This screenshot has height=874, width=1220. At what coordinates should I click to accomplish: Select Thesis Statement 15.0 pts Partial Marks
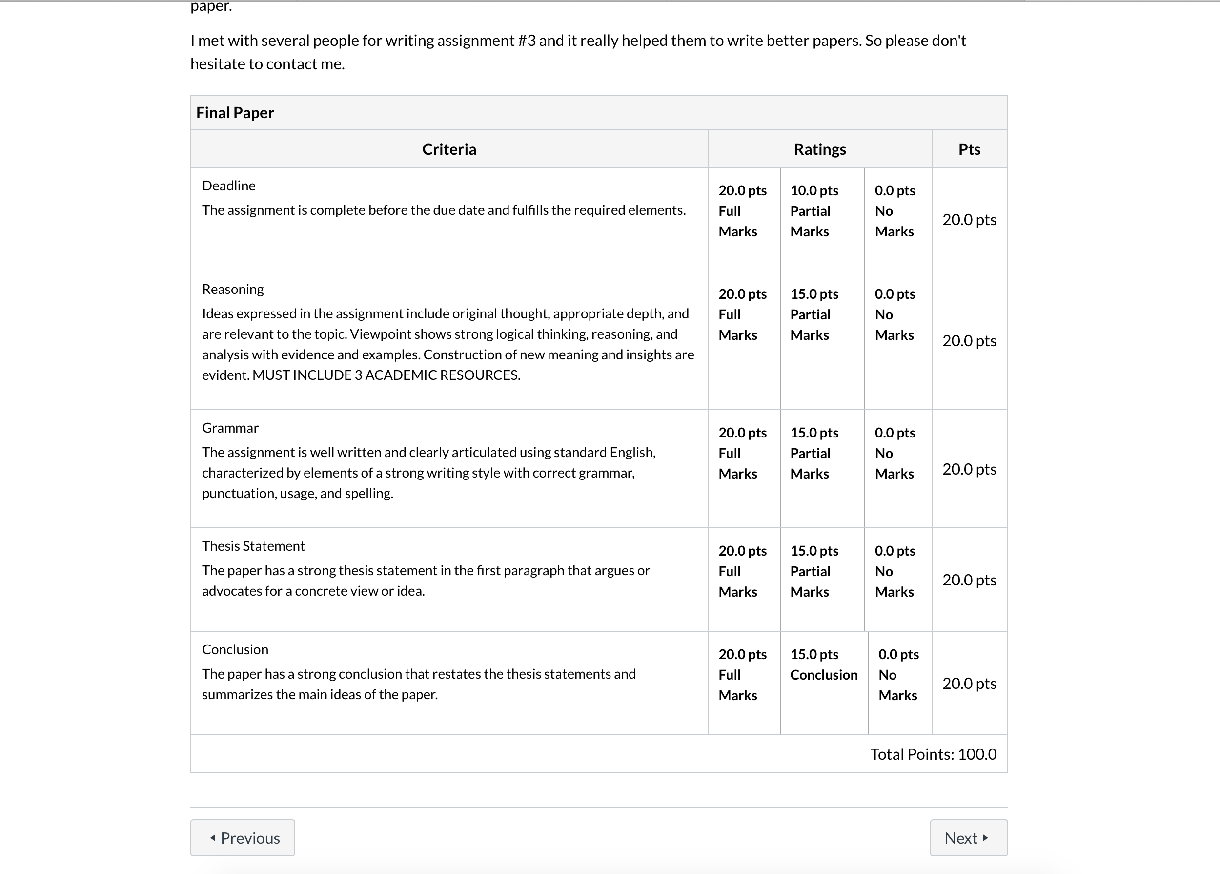(x=822, y=580)
